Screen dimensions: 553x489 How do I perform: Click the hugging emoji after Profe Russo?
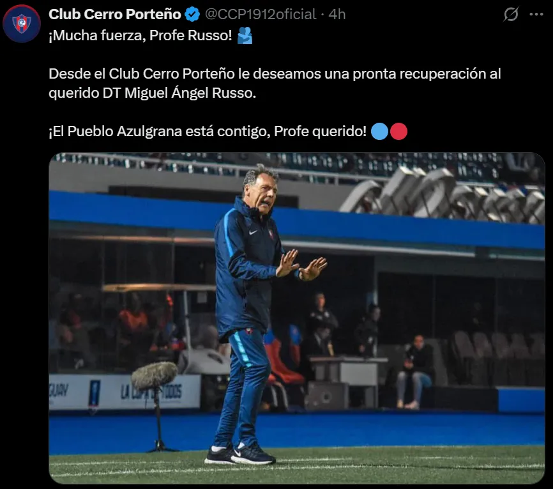coord(245,36)
